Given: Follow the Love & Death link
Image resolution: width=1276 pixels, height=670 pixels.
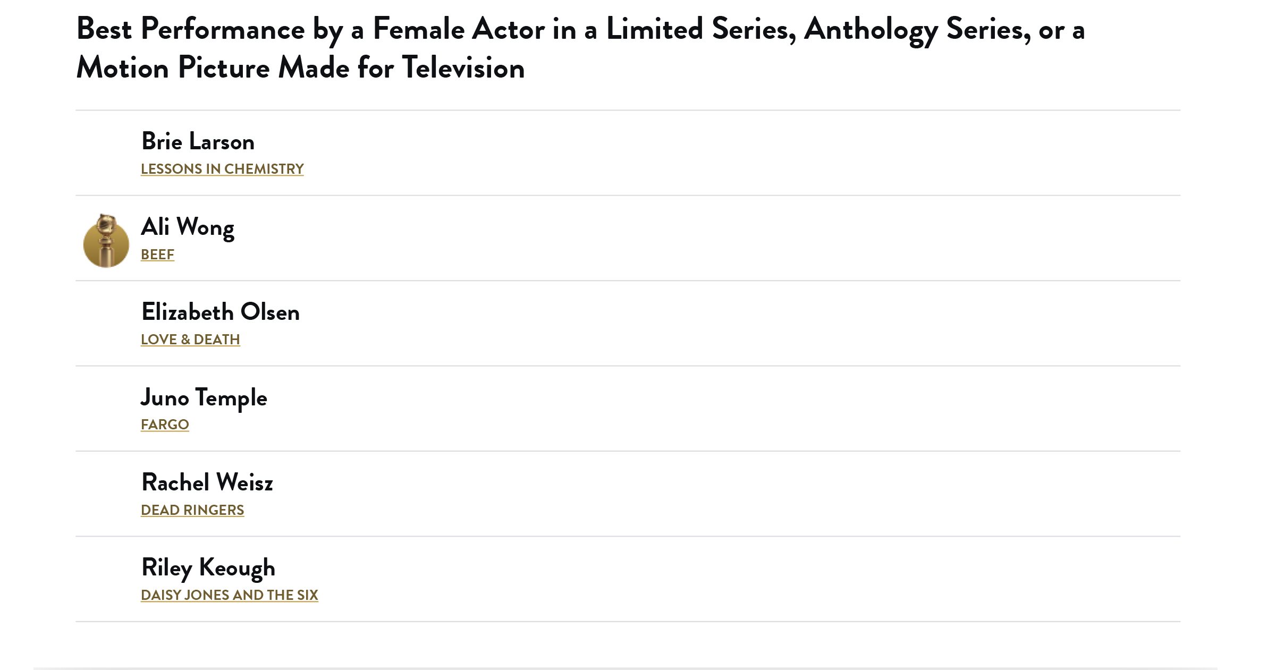Looking at the screenshot, I should pos(190,340).
